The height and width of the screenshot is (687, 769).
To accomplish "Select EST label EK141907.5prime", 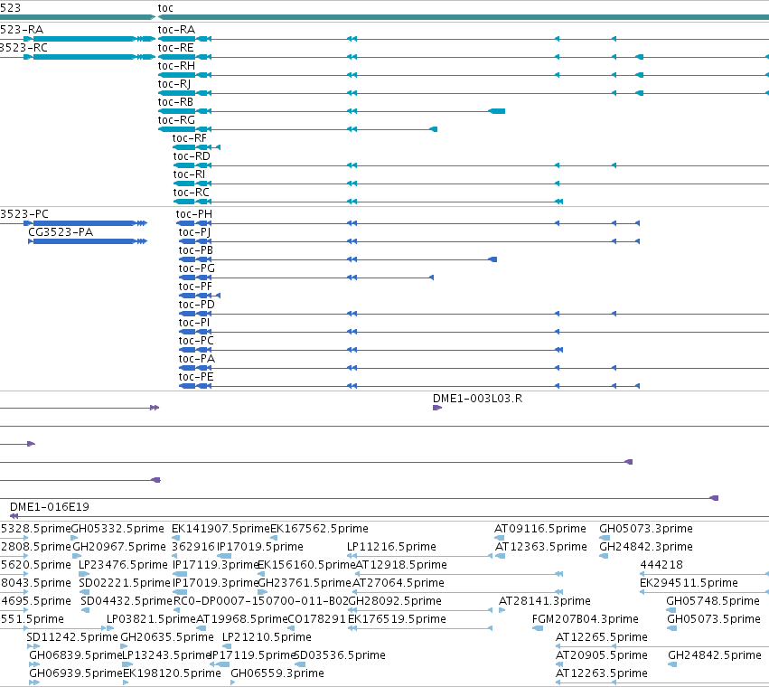I will pos(220,529).
